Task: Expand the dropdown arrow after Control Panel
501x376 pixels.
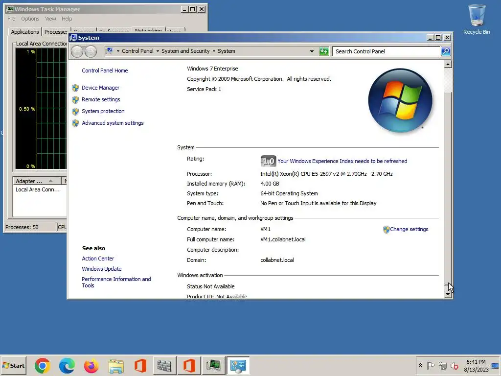Action: tap(158, 51)
